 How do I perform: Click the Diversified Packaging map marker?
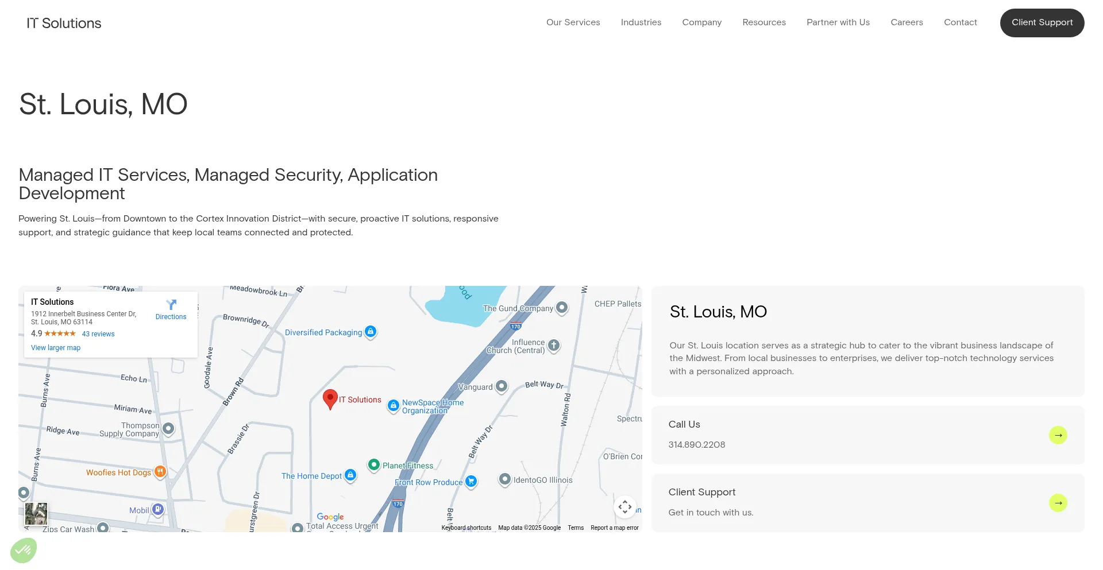point(371,331)
